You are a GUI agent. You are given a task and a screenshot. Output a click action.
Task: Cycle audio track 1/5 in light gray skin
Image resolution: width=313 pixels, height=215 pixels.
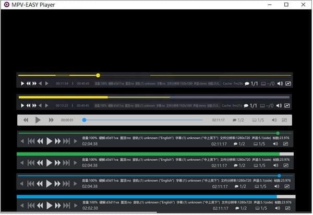coord(258,120)
